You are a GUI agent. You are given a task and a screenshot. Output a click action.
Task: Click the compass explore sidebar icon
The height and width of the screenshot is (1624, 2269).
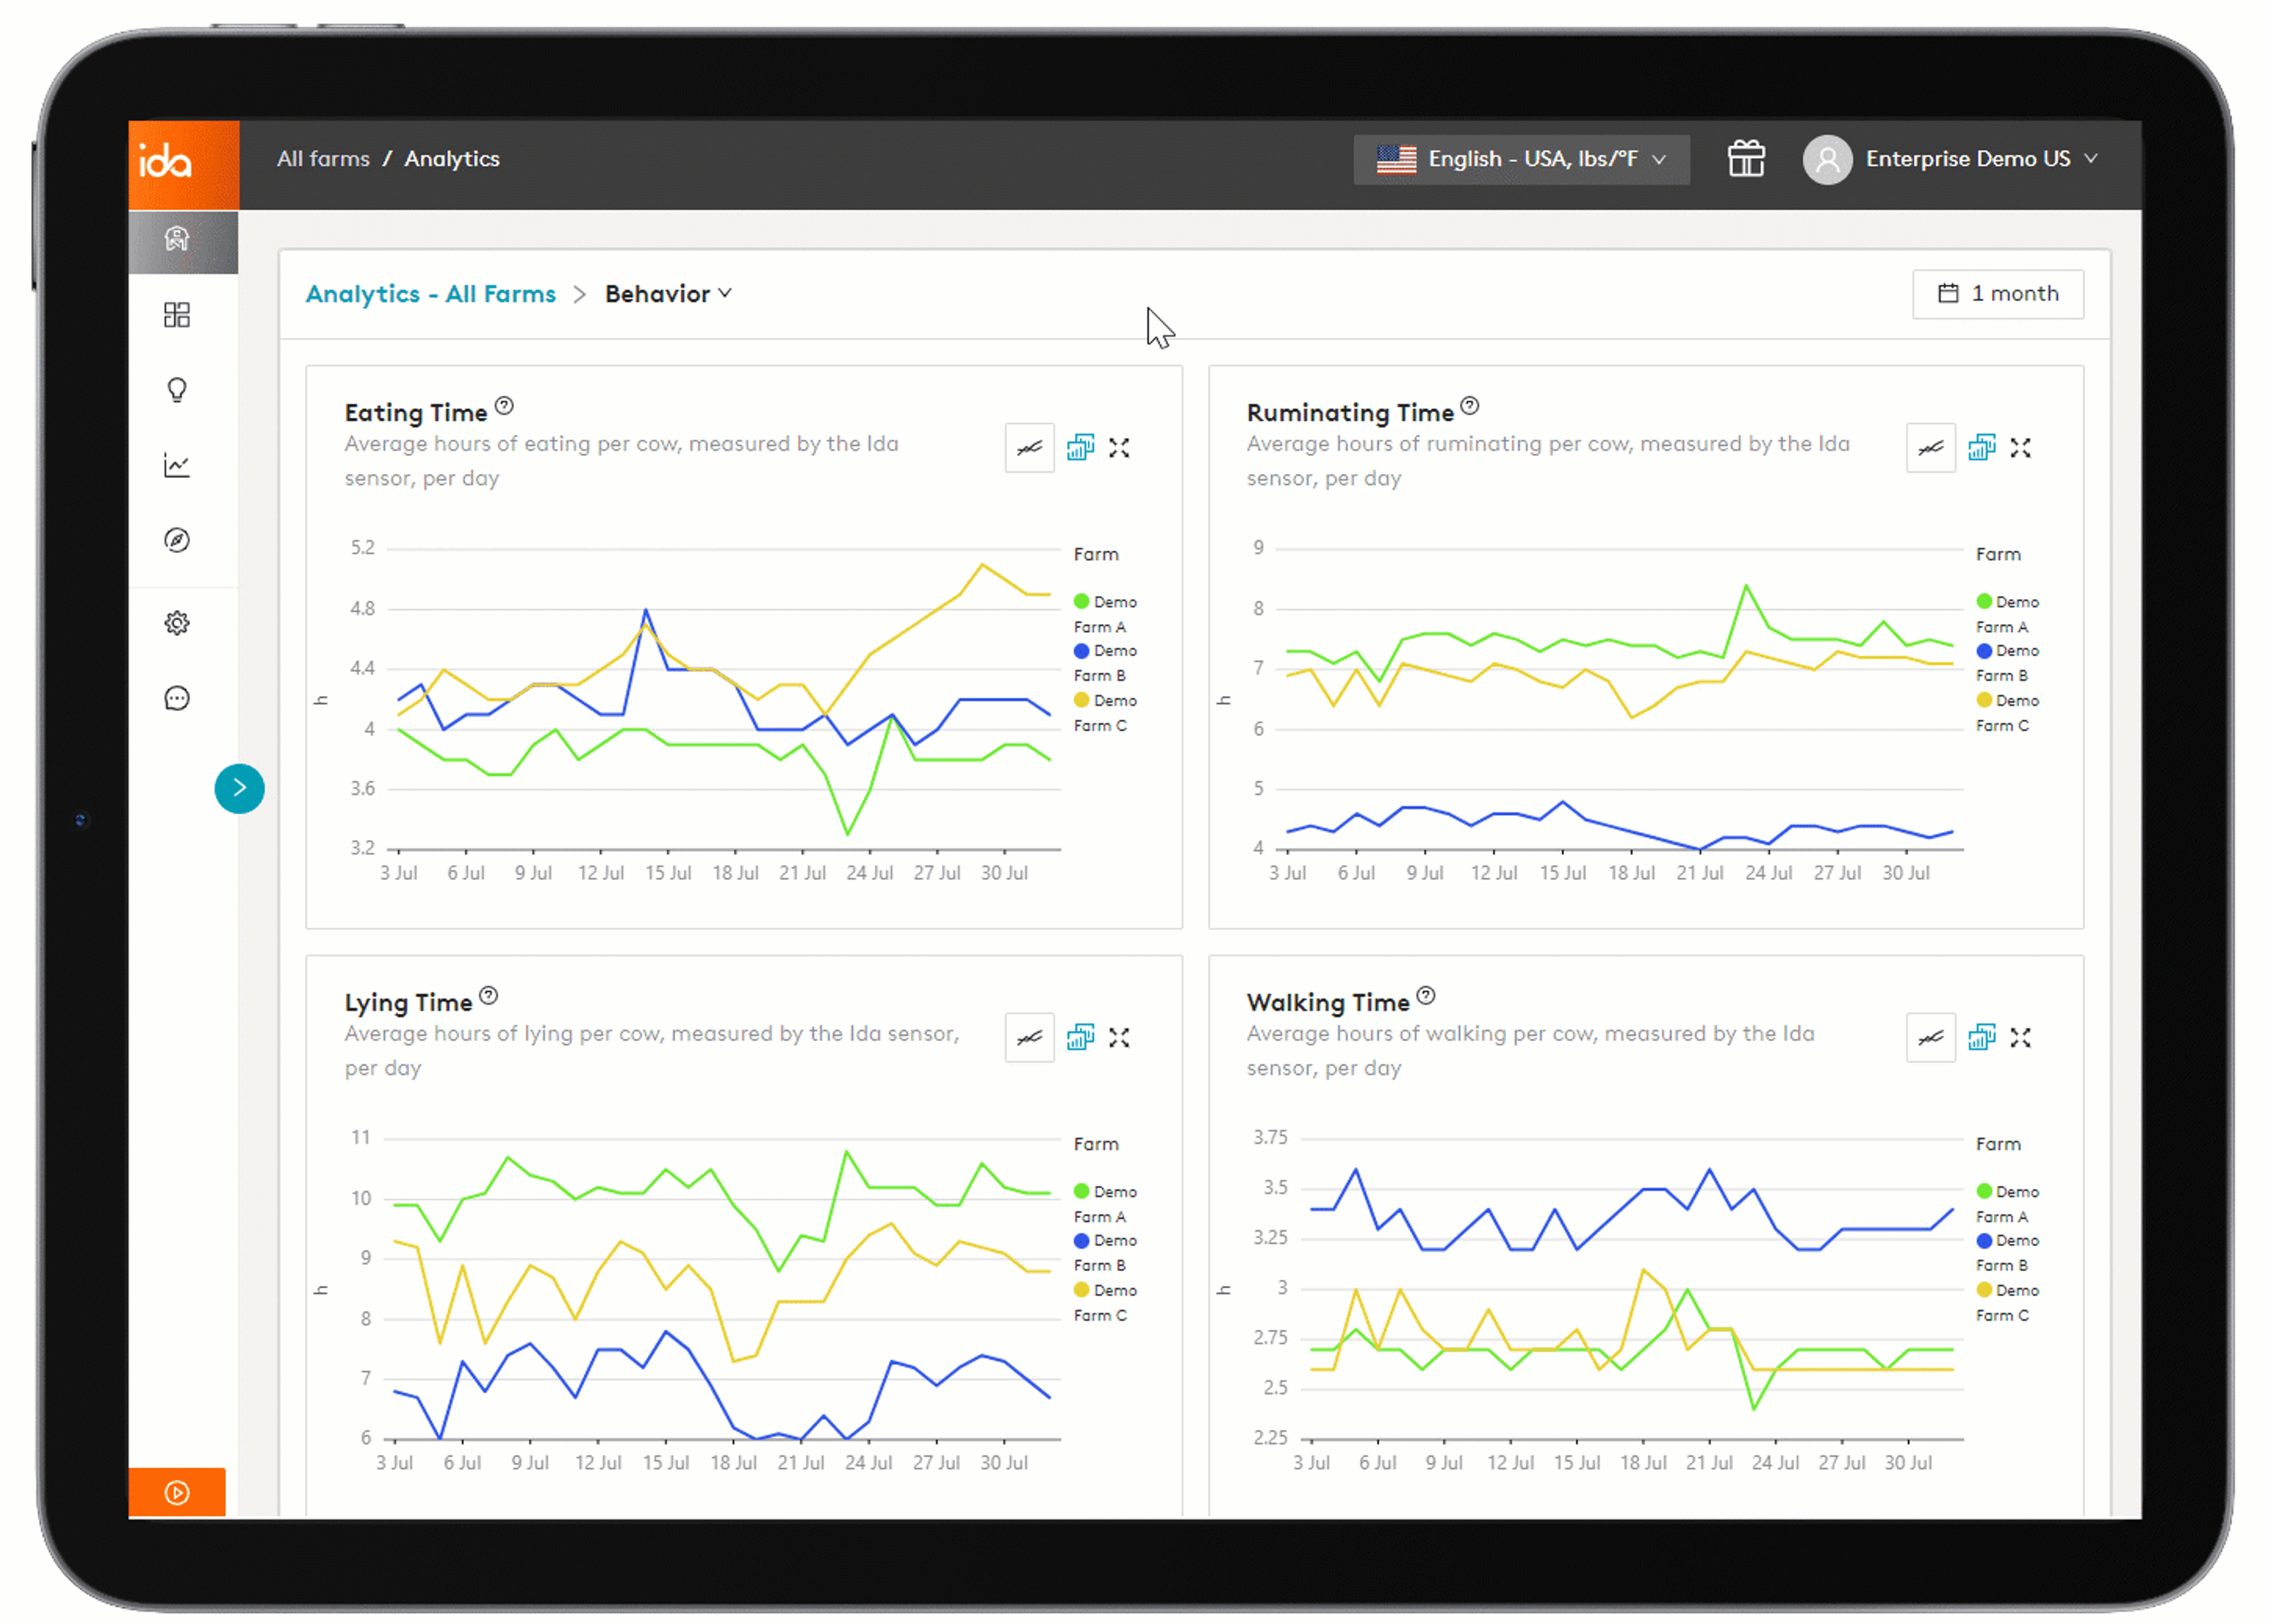point(177,540)
